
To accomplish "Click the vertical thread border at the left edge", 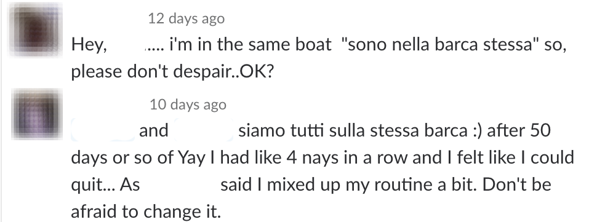I will point(1,111).
